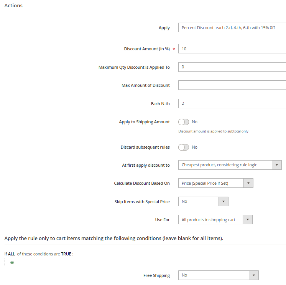
Task: Click the empty Max Amount of Discount field
Action: (x=232, y=85)
